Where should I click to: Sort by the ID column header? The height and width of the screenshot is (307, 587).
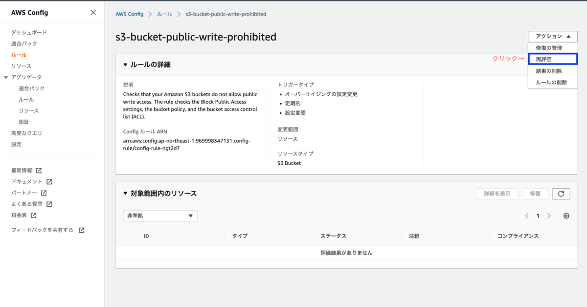pos(146,236)
